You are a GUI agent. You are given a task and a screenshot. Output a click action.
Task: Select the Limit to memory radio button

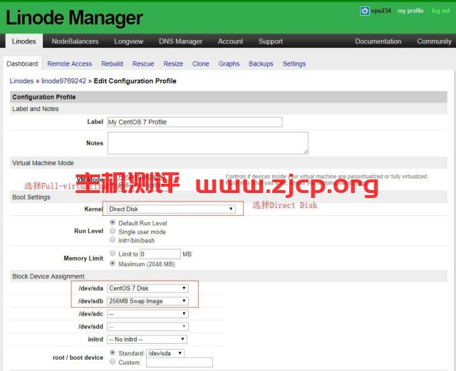point(113,254)
